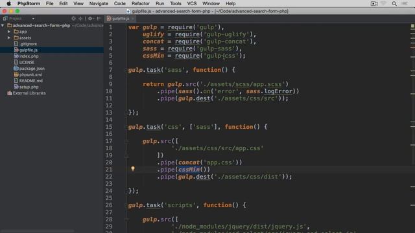This screenshot has width=415, height=233.
Task: Fold the scripts gulp.src array at line 28
Action: click(x=126, y=219)
